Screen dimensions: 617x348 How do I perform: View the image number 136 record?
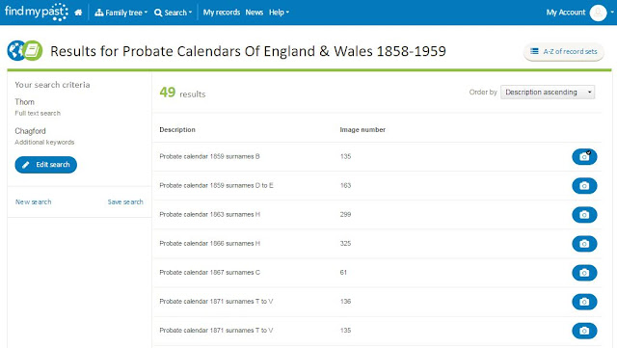(584, 302)
